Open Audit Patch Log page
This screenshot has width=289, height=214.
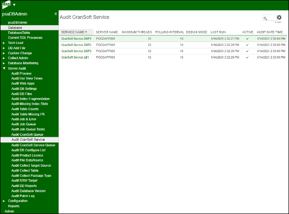(x=23, y=196)
